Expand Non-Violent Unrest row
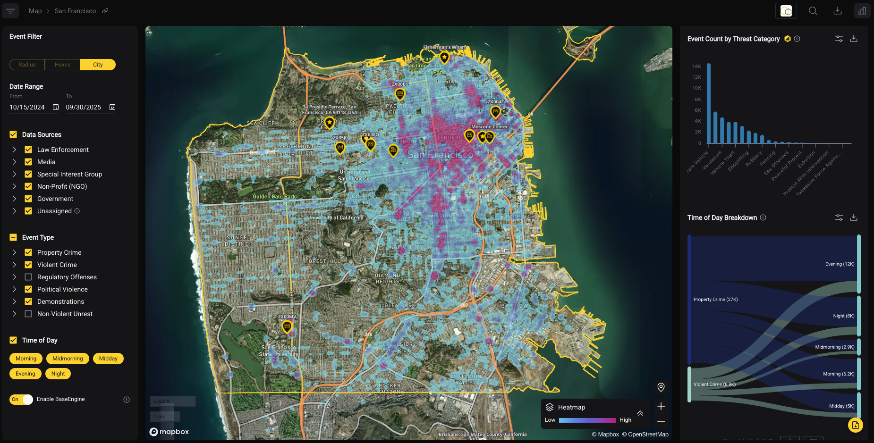The image size is (874, 443). coord(14,314)
